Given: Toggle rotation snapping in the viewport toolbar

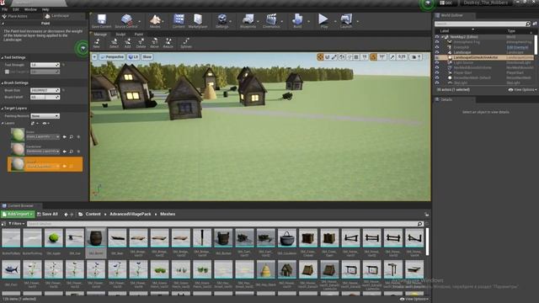Looking at the screenshot, I should coord(373,57).
